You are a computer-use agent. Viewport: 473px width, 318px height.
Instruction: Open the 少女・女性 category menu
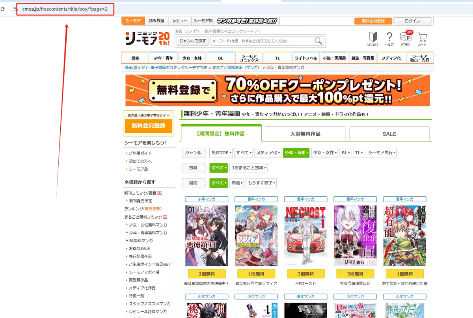(192, 58)
